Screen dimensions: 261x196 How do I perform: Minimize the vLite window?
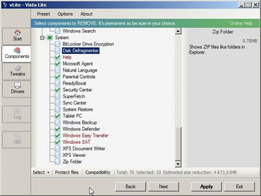coord(241,5)
